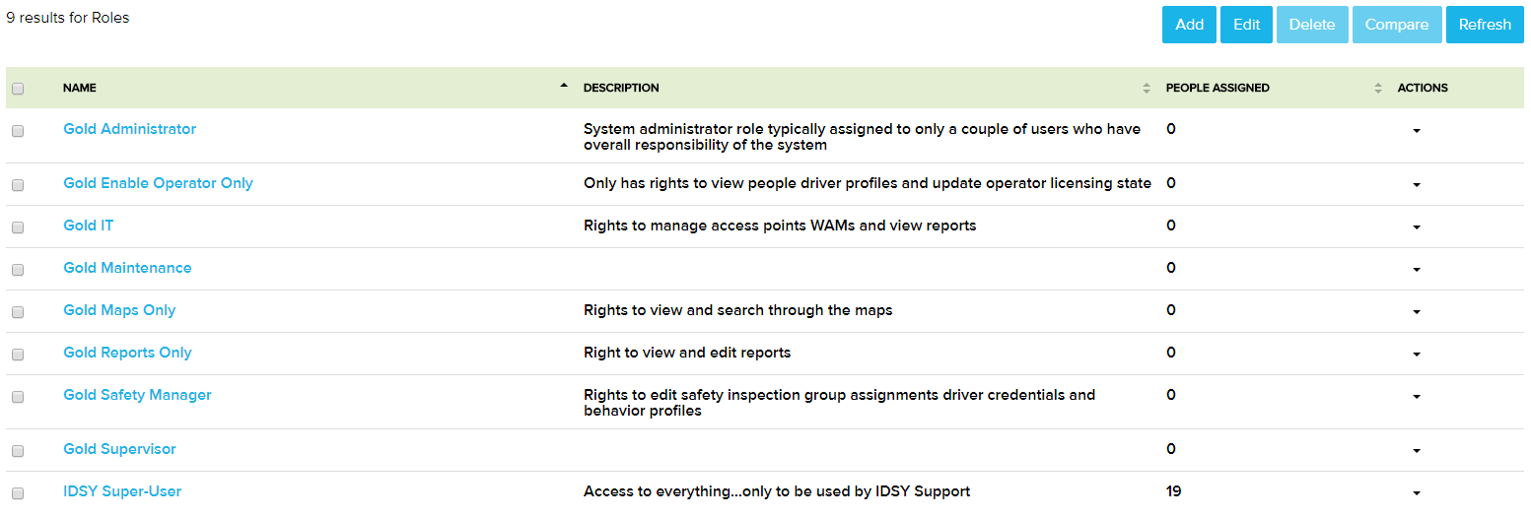The height and width of the screenshot is (518, 1531).
Task: Open actions caret for Gold Maps Only
Action: coord(1417,312)
